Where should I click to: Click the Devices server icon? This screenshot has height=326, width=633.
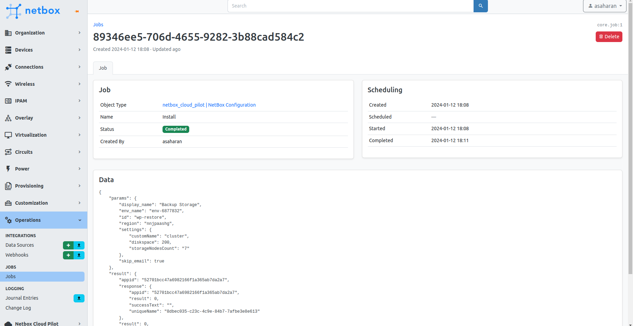[x=8, y=50]
